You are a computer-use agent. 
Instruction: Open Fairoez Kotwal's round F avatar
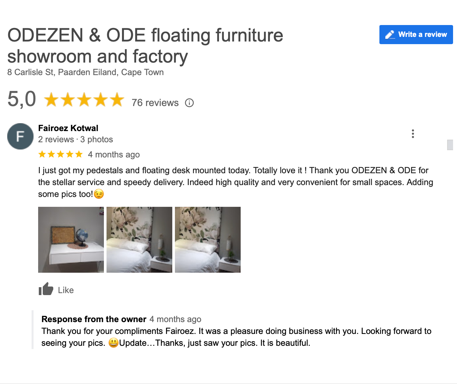point(20,136)
